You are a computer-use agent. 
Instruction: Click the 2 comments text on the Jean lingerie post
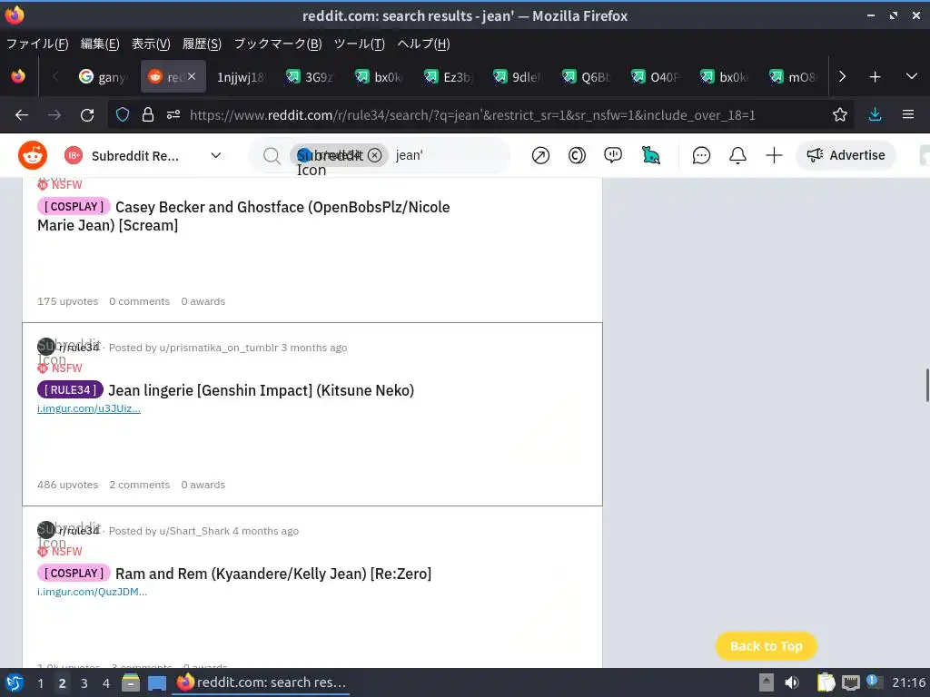pyautogui.click(x=139, y=485)
